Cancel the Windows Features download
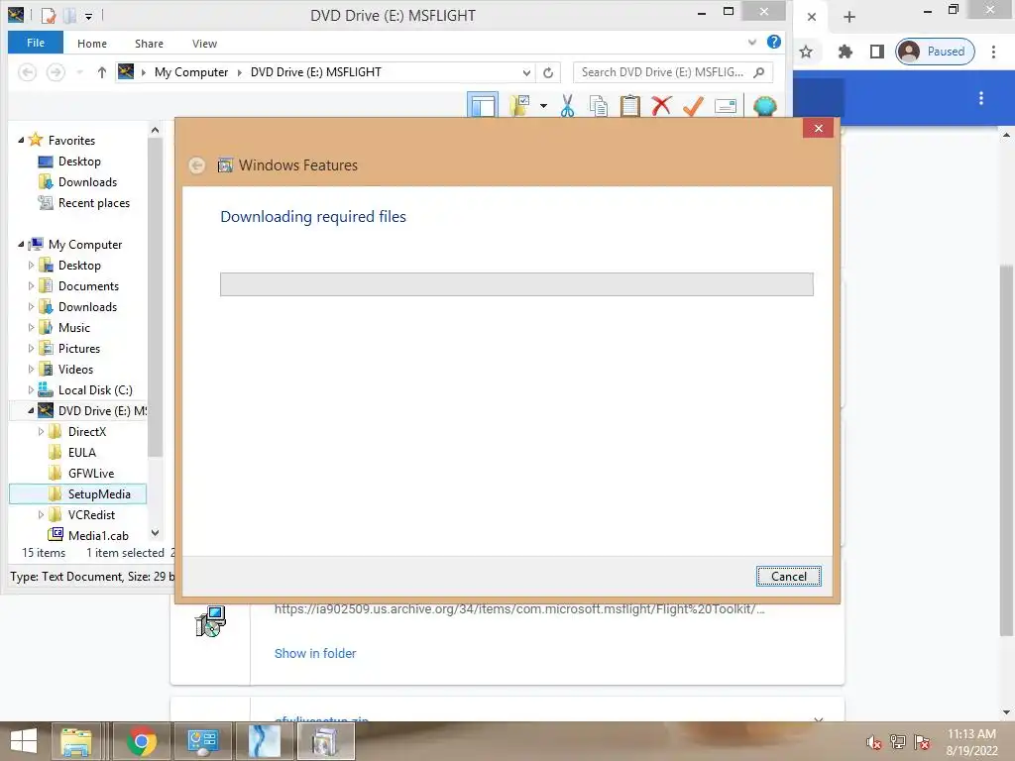This screenshot has height=761, width=1015. click(788, 576)
